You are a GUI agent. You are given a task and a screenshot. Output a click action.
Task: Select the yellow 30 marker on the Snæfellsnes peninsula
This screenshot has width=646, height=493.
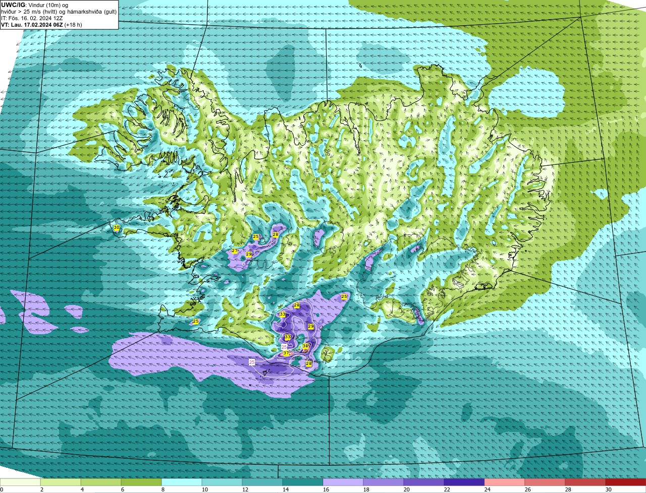point(117,228)
